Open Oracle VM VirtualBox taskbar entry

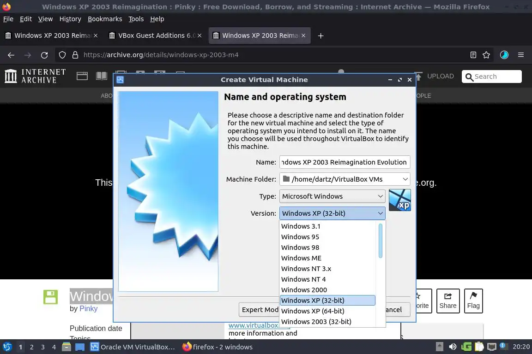tap(133, 347)
